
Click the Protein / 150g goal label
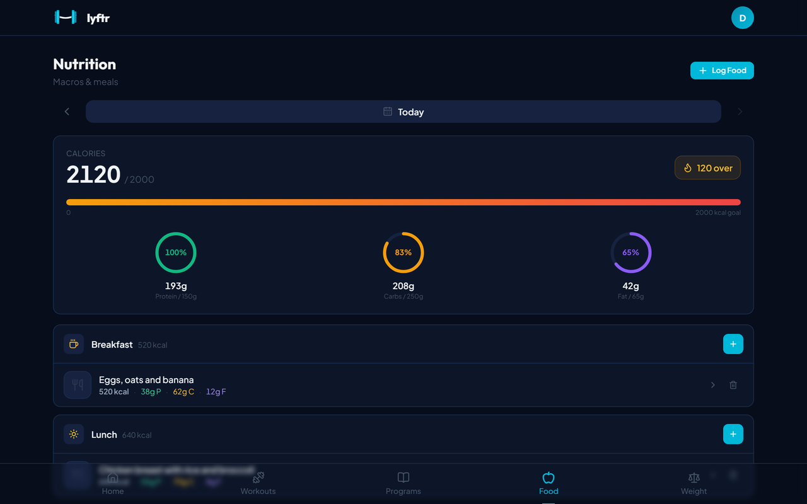[x=176, y=297]
